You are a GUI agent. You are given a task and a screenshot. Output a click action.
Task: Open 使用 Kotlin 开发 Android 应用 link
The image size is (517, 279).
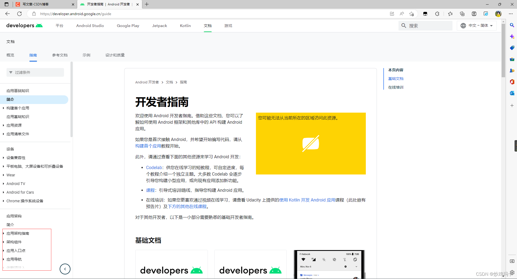307,200
